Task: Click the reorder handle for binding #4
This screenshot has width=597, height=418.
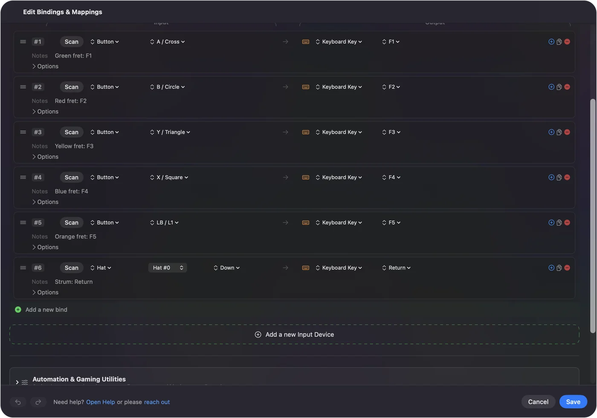Action: pyautogui.click(x=23, y=177)
